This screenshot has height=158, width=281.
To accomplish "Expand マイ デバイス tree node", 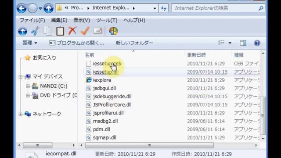I will tap(20, 77).
